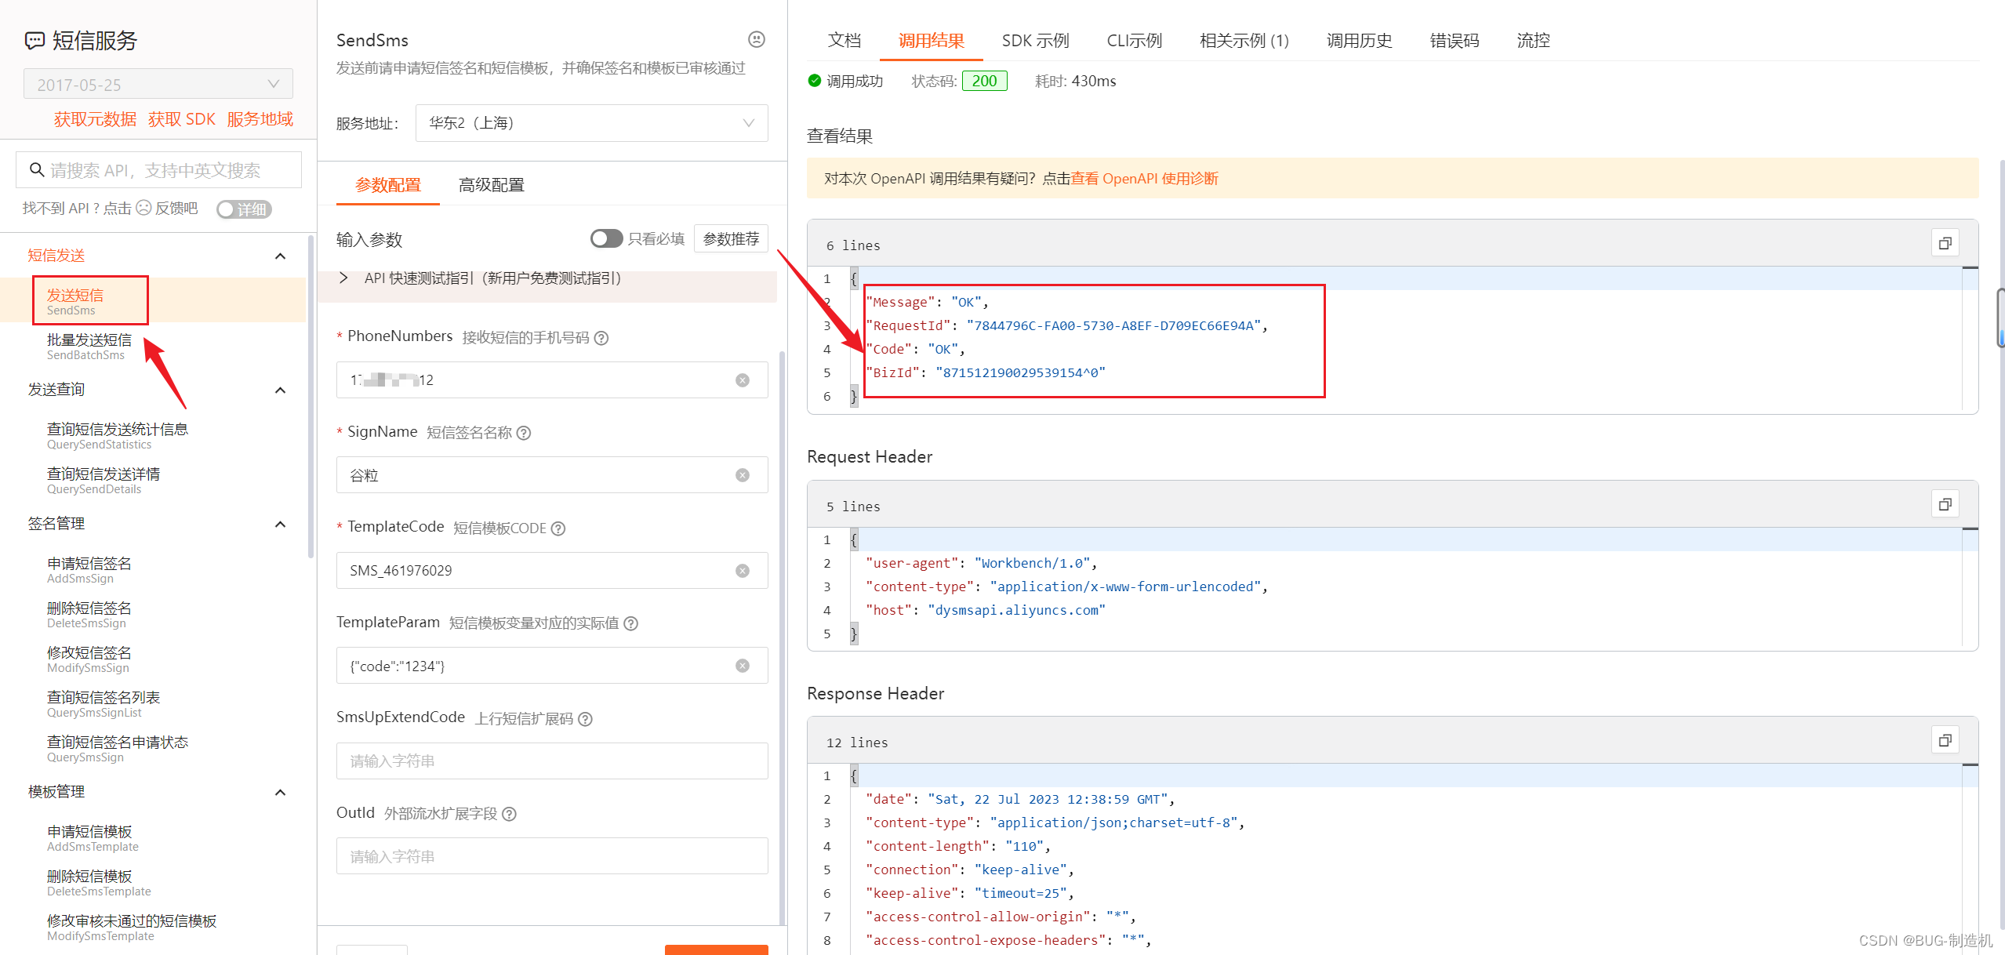Toggle the 详细 detail switch
The width and height of the screenshot is (2005, 955).
(244, 209)
